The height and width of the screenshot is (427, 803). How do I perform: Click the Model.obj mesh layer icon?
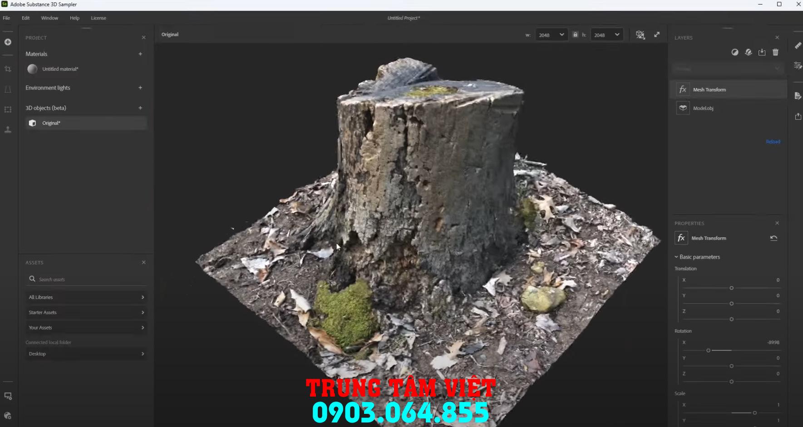point(683,108)
